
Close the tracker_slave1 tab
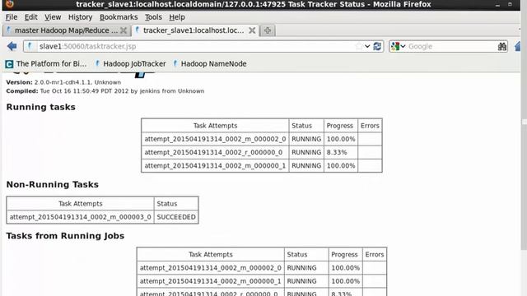click(x=252, y=30)
